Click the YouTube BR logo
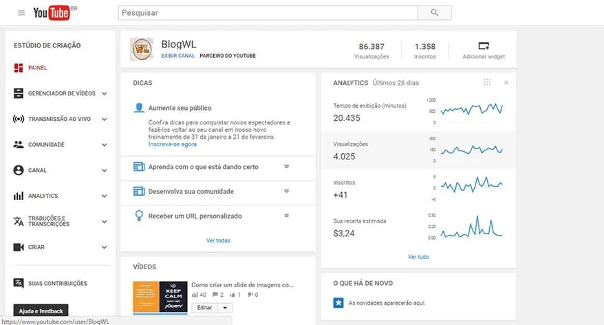The height and width of the screenshot is (325, 604). coord(55,12)
